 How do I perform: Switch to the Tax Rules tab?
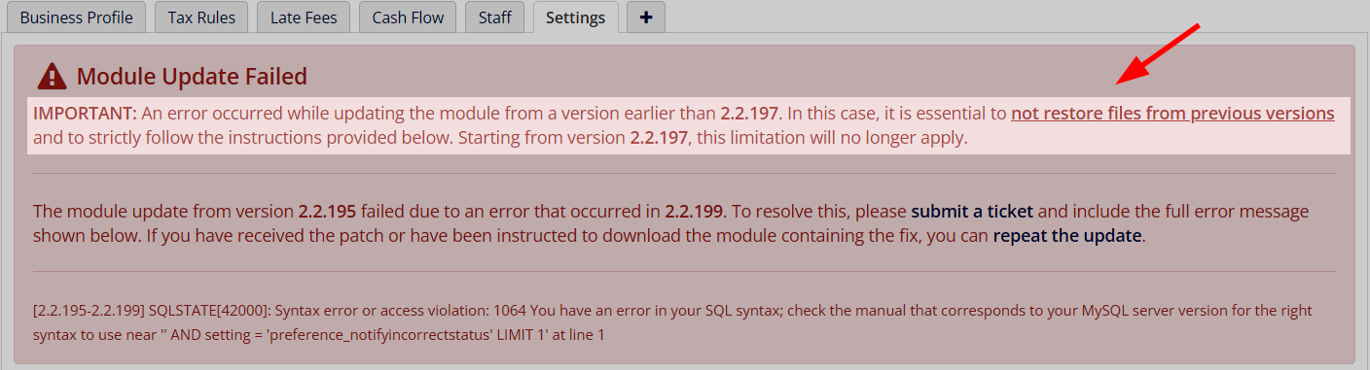(x=201, y=17)
